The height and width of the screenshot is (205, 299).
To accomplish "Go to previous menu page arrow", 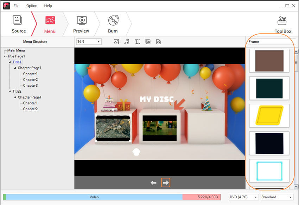I will point(153,182).
